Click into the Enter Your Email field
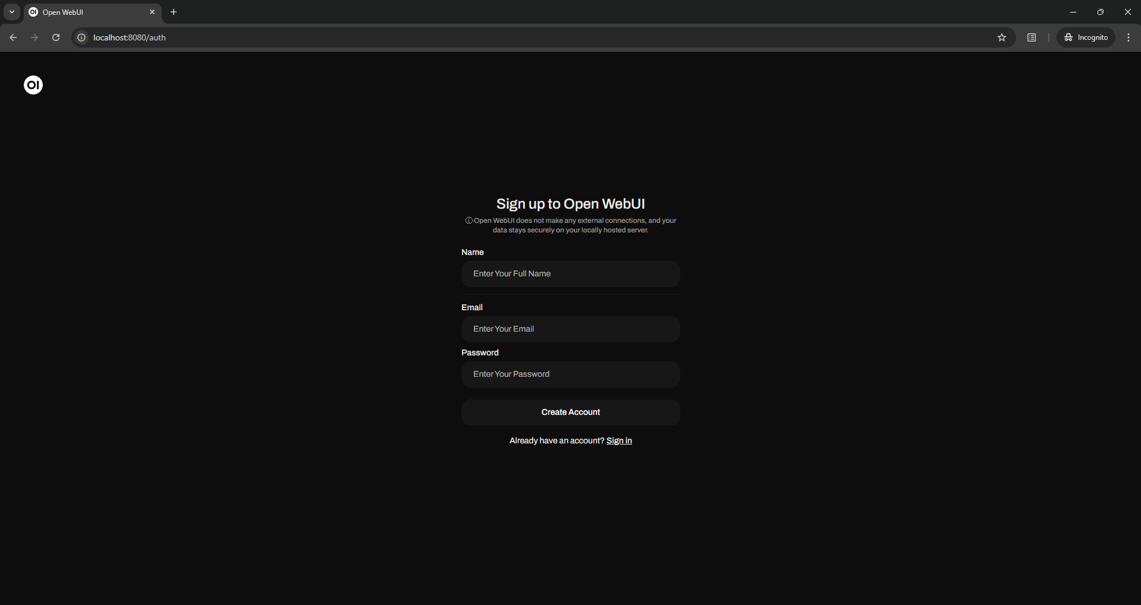The width and height of the screenshot is (1141, 605). [x=570, y=329]
